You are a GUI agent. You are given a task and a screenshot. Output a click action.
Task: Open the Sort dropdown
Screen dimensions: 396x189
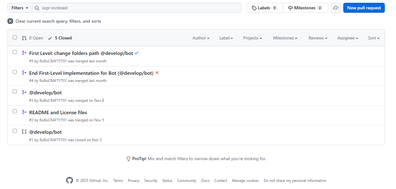373,38
